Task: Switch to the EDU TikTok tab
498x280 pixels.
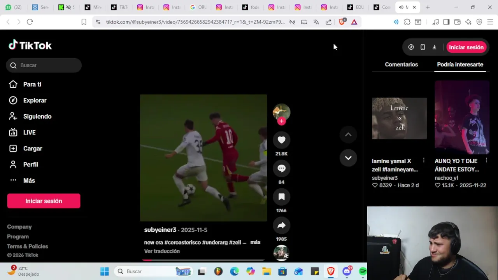Action: click(x=356, y=7)
